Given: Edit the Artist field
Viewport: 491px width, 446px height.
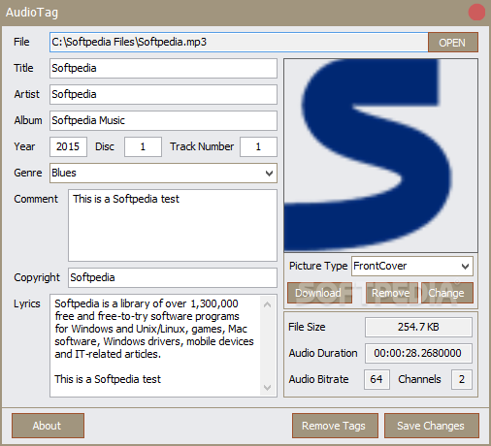Looking at the screenshot, I should [163, 94].
